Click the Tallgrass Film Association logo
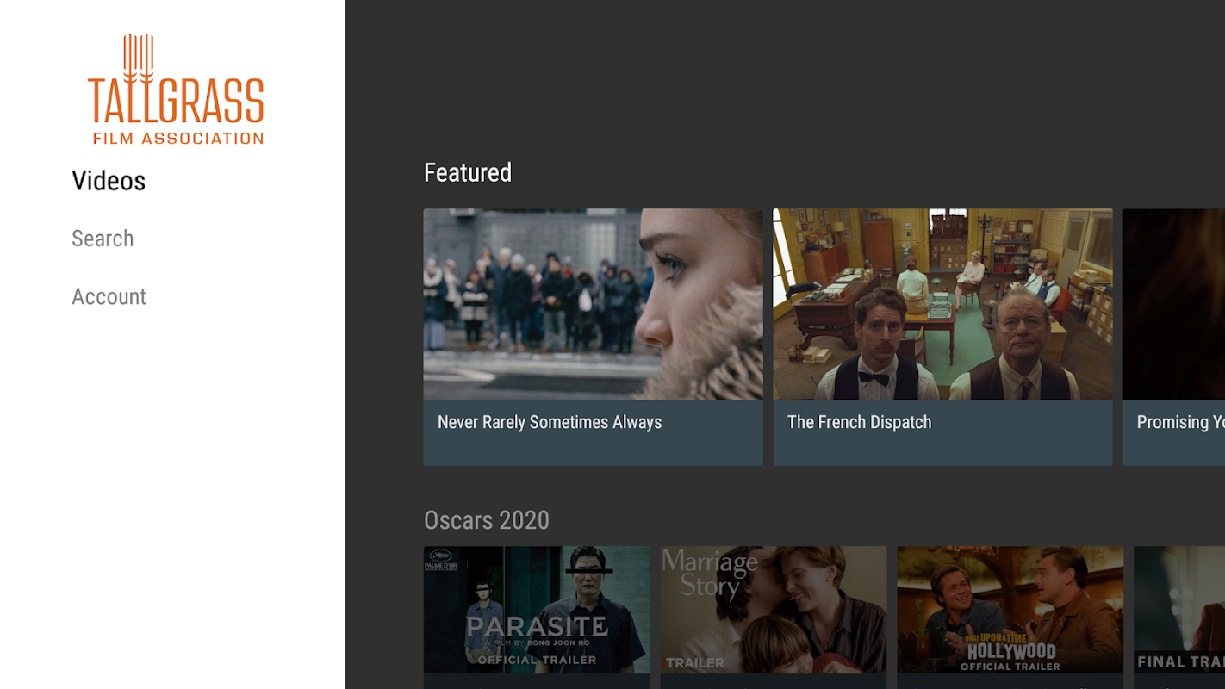This screenshot has width=1225, height=689. (176, 90)
